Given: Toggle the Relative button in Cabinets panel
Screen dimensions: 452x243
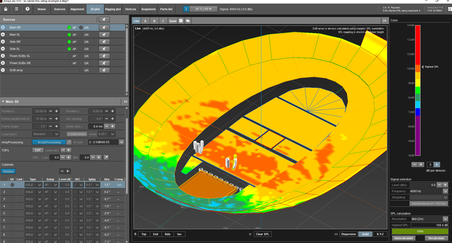Looking at the screenshot, I should coord(8,171).
